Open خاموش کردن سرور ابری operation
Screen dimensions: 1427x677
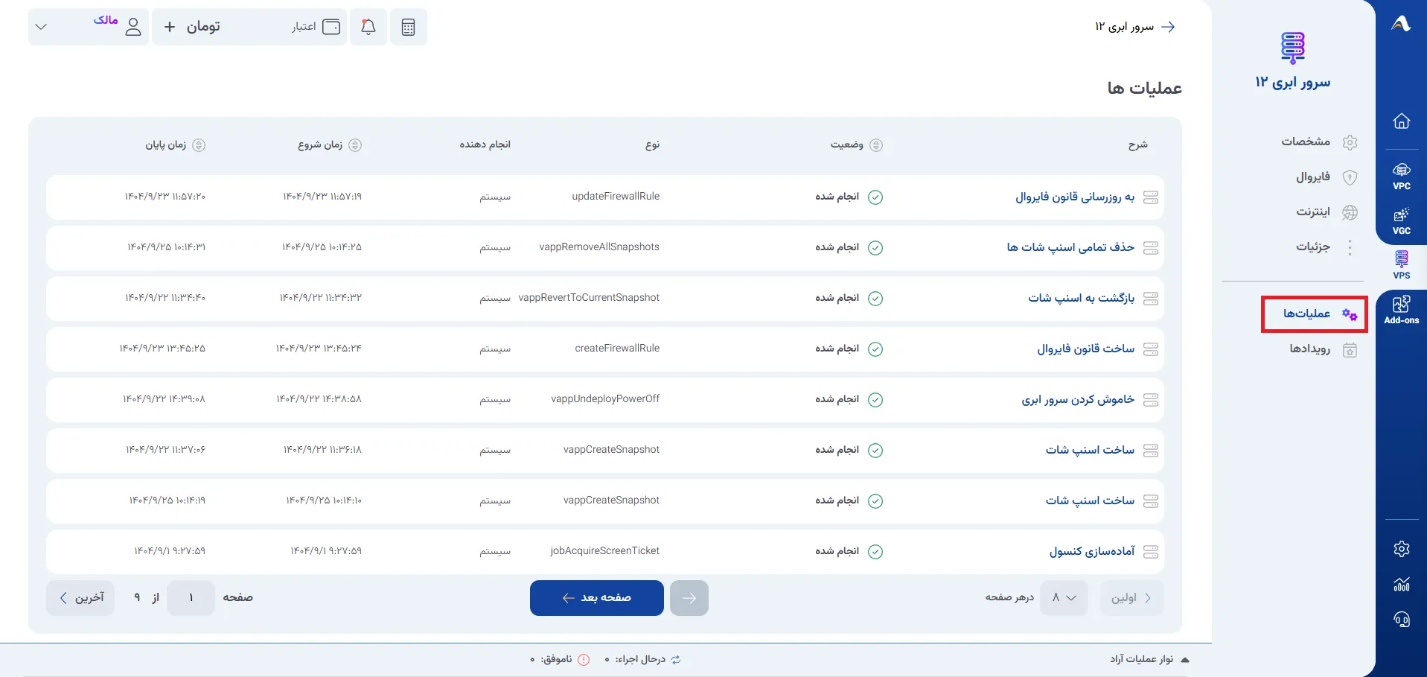(x=1078, y=399)
